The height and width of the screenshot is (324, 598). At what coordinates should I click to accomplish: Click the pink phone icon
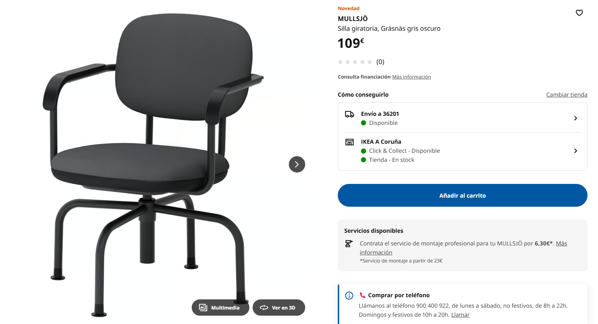pos(362,295)
